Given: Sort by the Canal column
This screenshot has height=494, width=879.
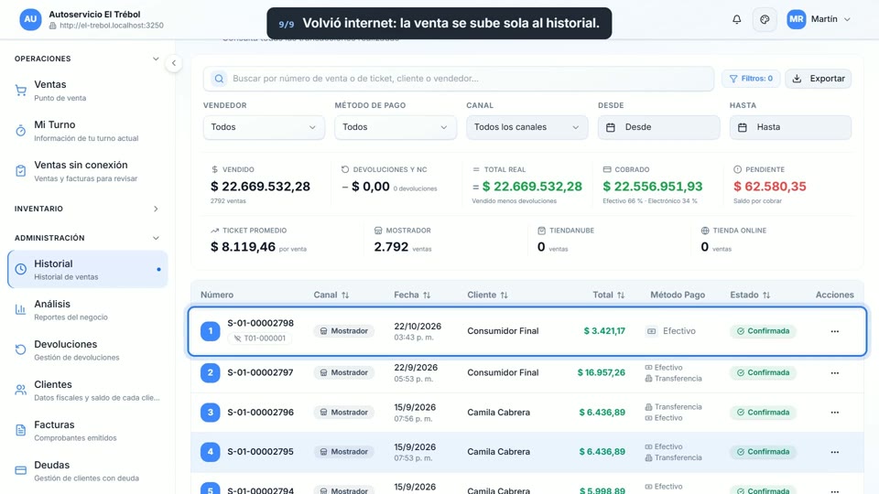Looking at the screenshot, I should tap(331, 295).
